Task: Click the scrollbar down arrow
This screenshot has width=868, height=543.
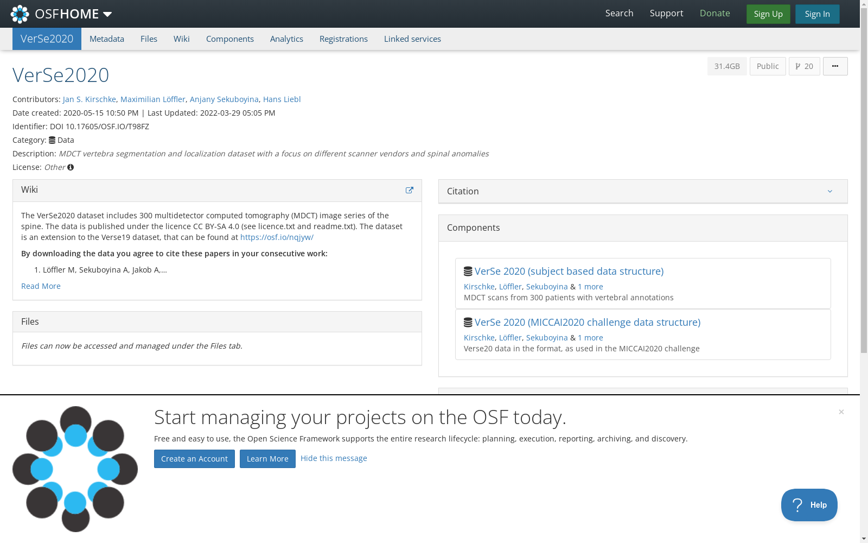Action: point(864,539)
